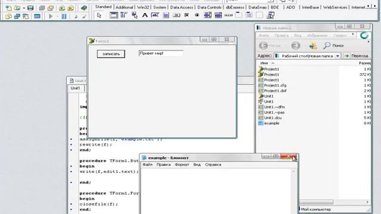Click the Run green arrow icon
The height and width of the screenshot is (214, 381).
(51, 17)
